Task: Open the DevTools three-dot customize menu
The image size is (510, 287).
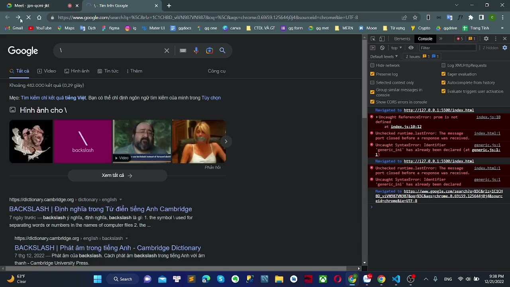Action: coord(496,39)
